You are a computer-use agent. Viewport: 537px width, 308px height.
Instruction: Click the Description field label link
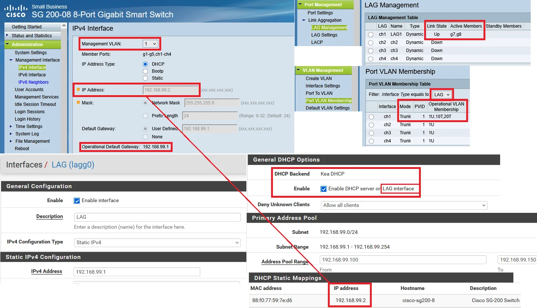(x=49, y=217)
